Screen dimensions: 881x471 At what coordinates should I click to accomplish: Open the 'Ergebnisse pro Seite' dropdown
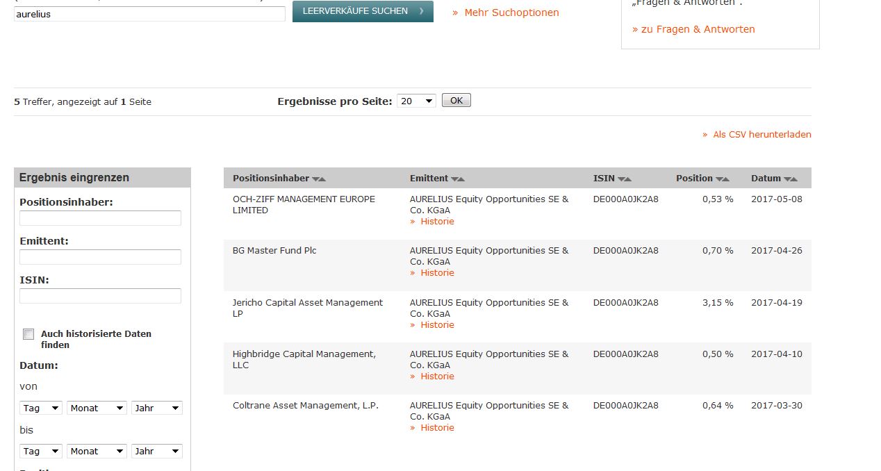[415, 100]
